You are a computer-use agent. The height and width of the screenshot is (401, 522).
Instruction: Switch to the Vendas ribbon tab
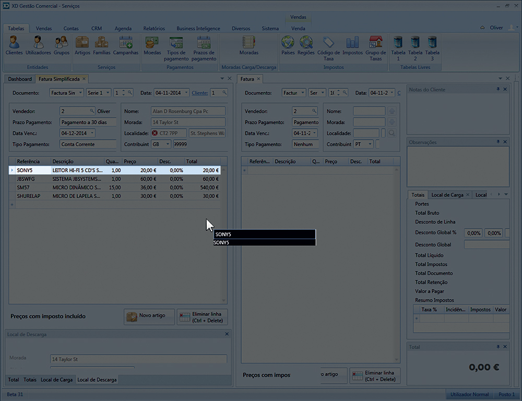coord(43,28)
